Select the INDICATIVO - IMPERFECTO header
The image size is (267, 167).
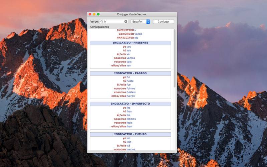130,104
